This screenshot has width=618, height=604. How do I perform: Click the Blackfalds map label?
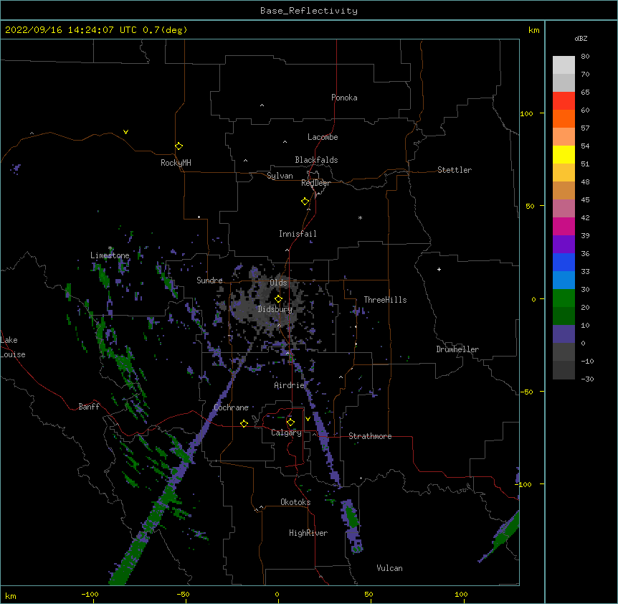316,160
